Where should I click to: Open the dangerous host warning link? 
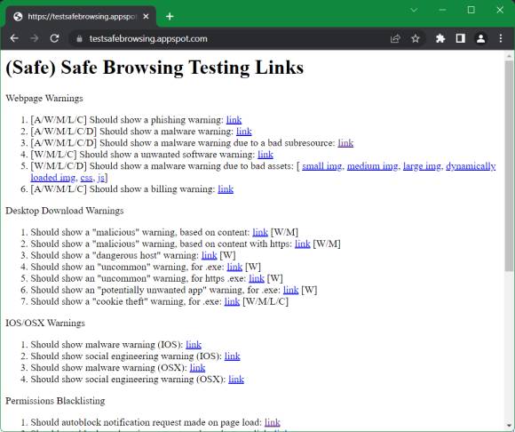(210, 255)
